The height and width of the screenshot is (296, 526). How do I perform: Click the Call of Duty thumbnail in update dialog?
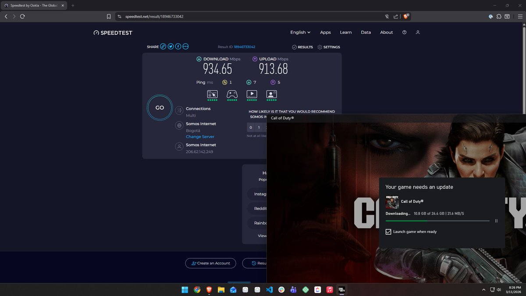tap(392, 202)
